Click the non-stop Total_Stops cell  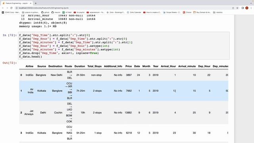96,75
